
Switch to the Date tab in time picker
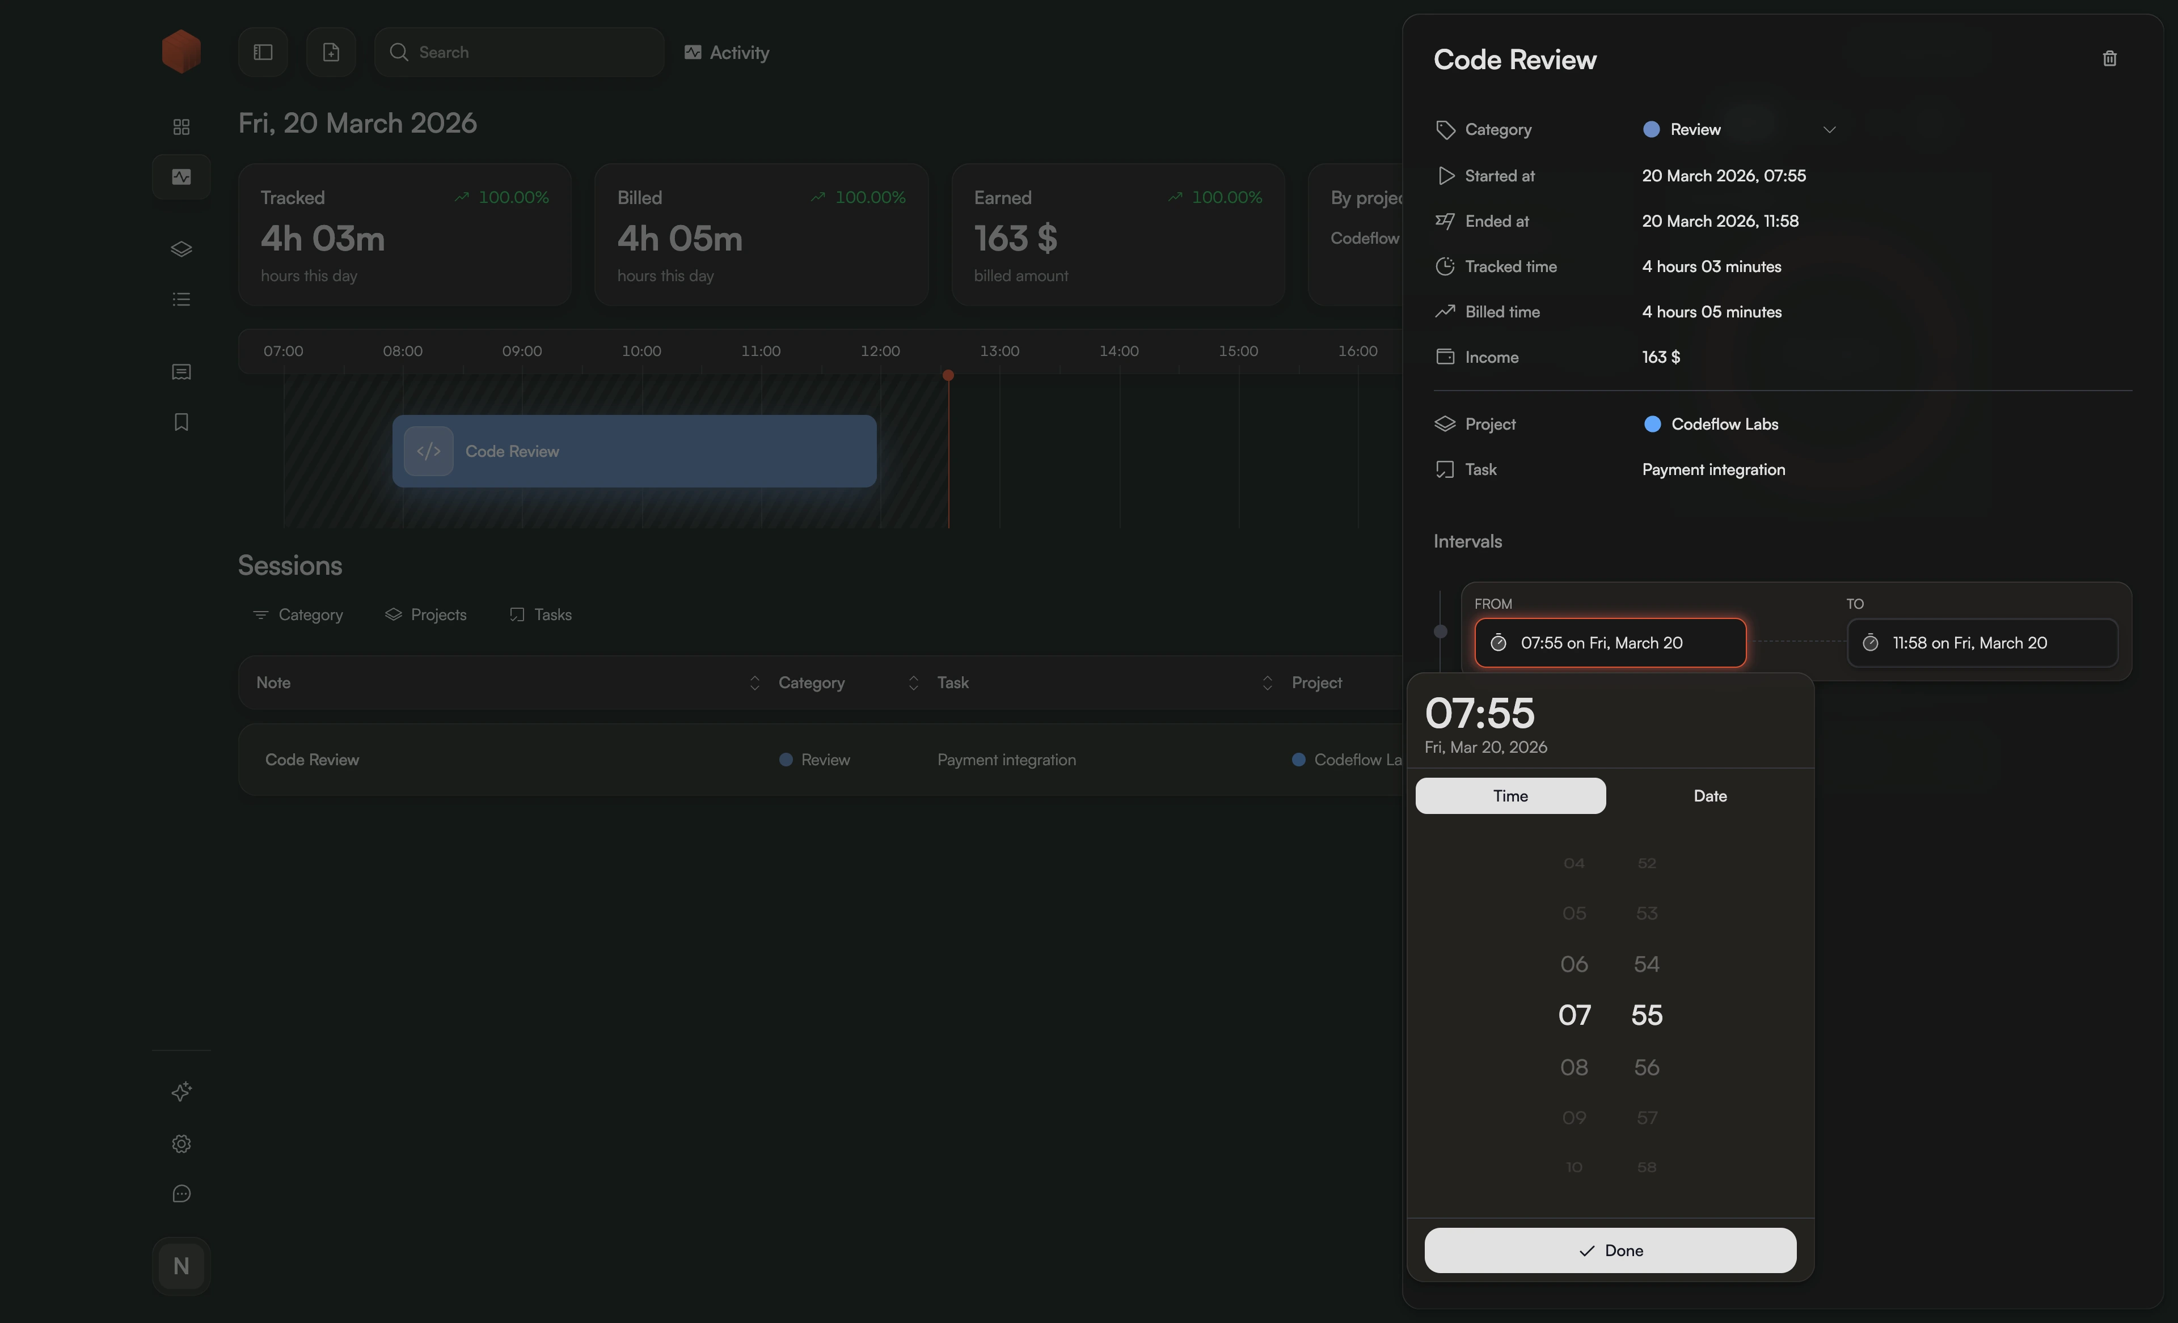1710,795
